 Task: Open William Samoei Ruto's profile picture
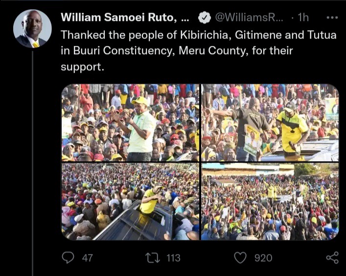(x=32, y=29)
